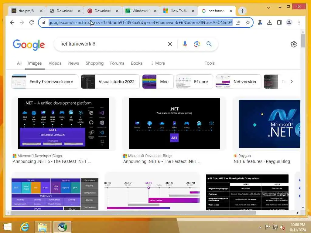Open the Microsoft .NET 6 Raygun image
311x233 pixels.
tap(269, 124)
